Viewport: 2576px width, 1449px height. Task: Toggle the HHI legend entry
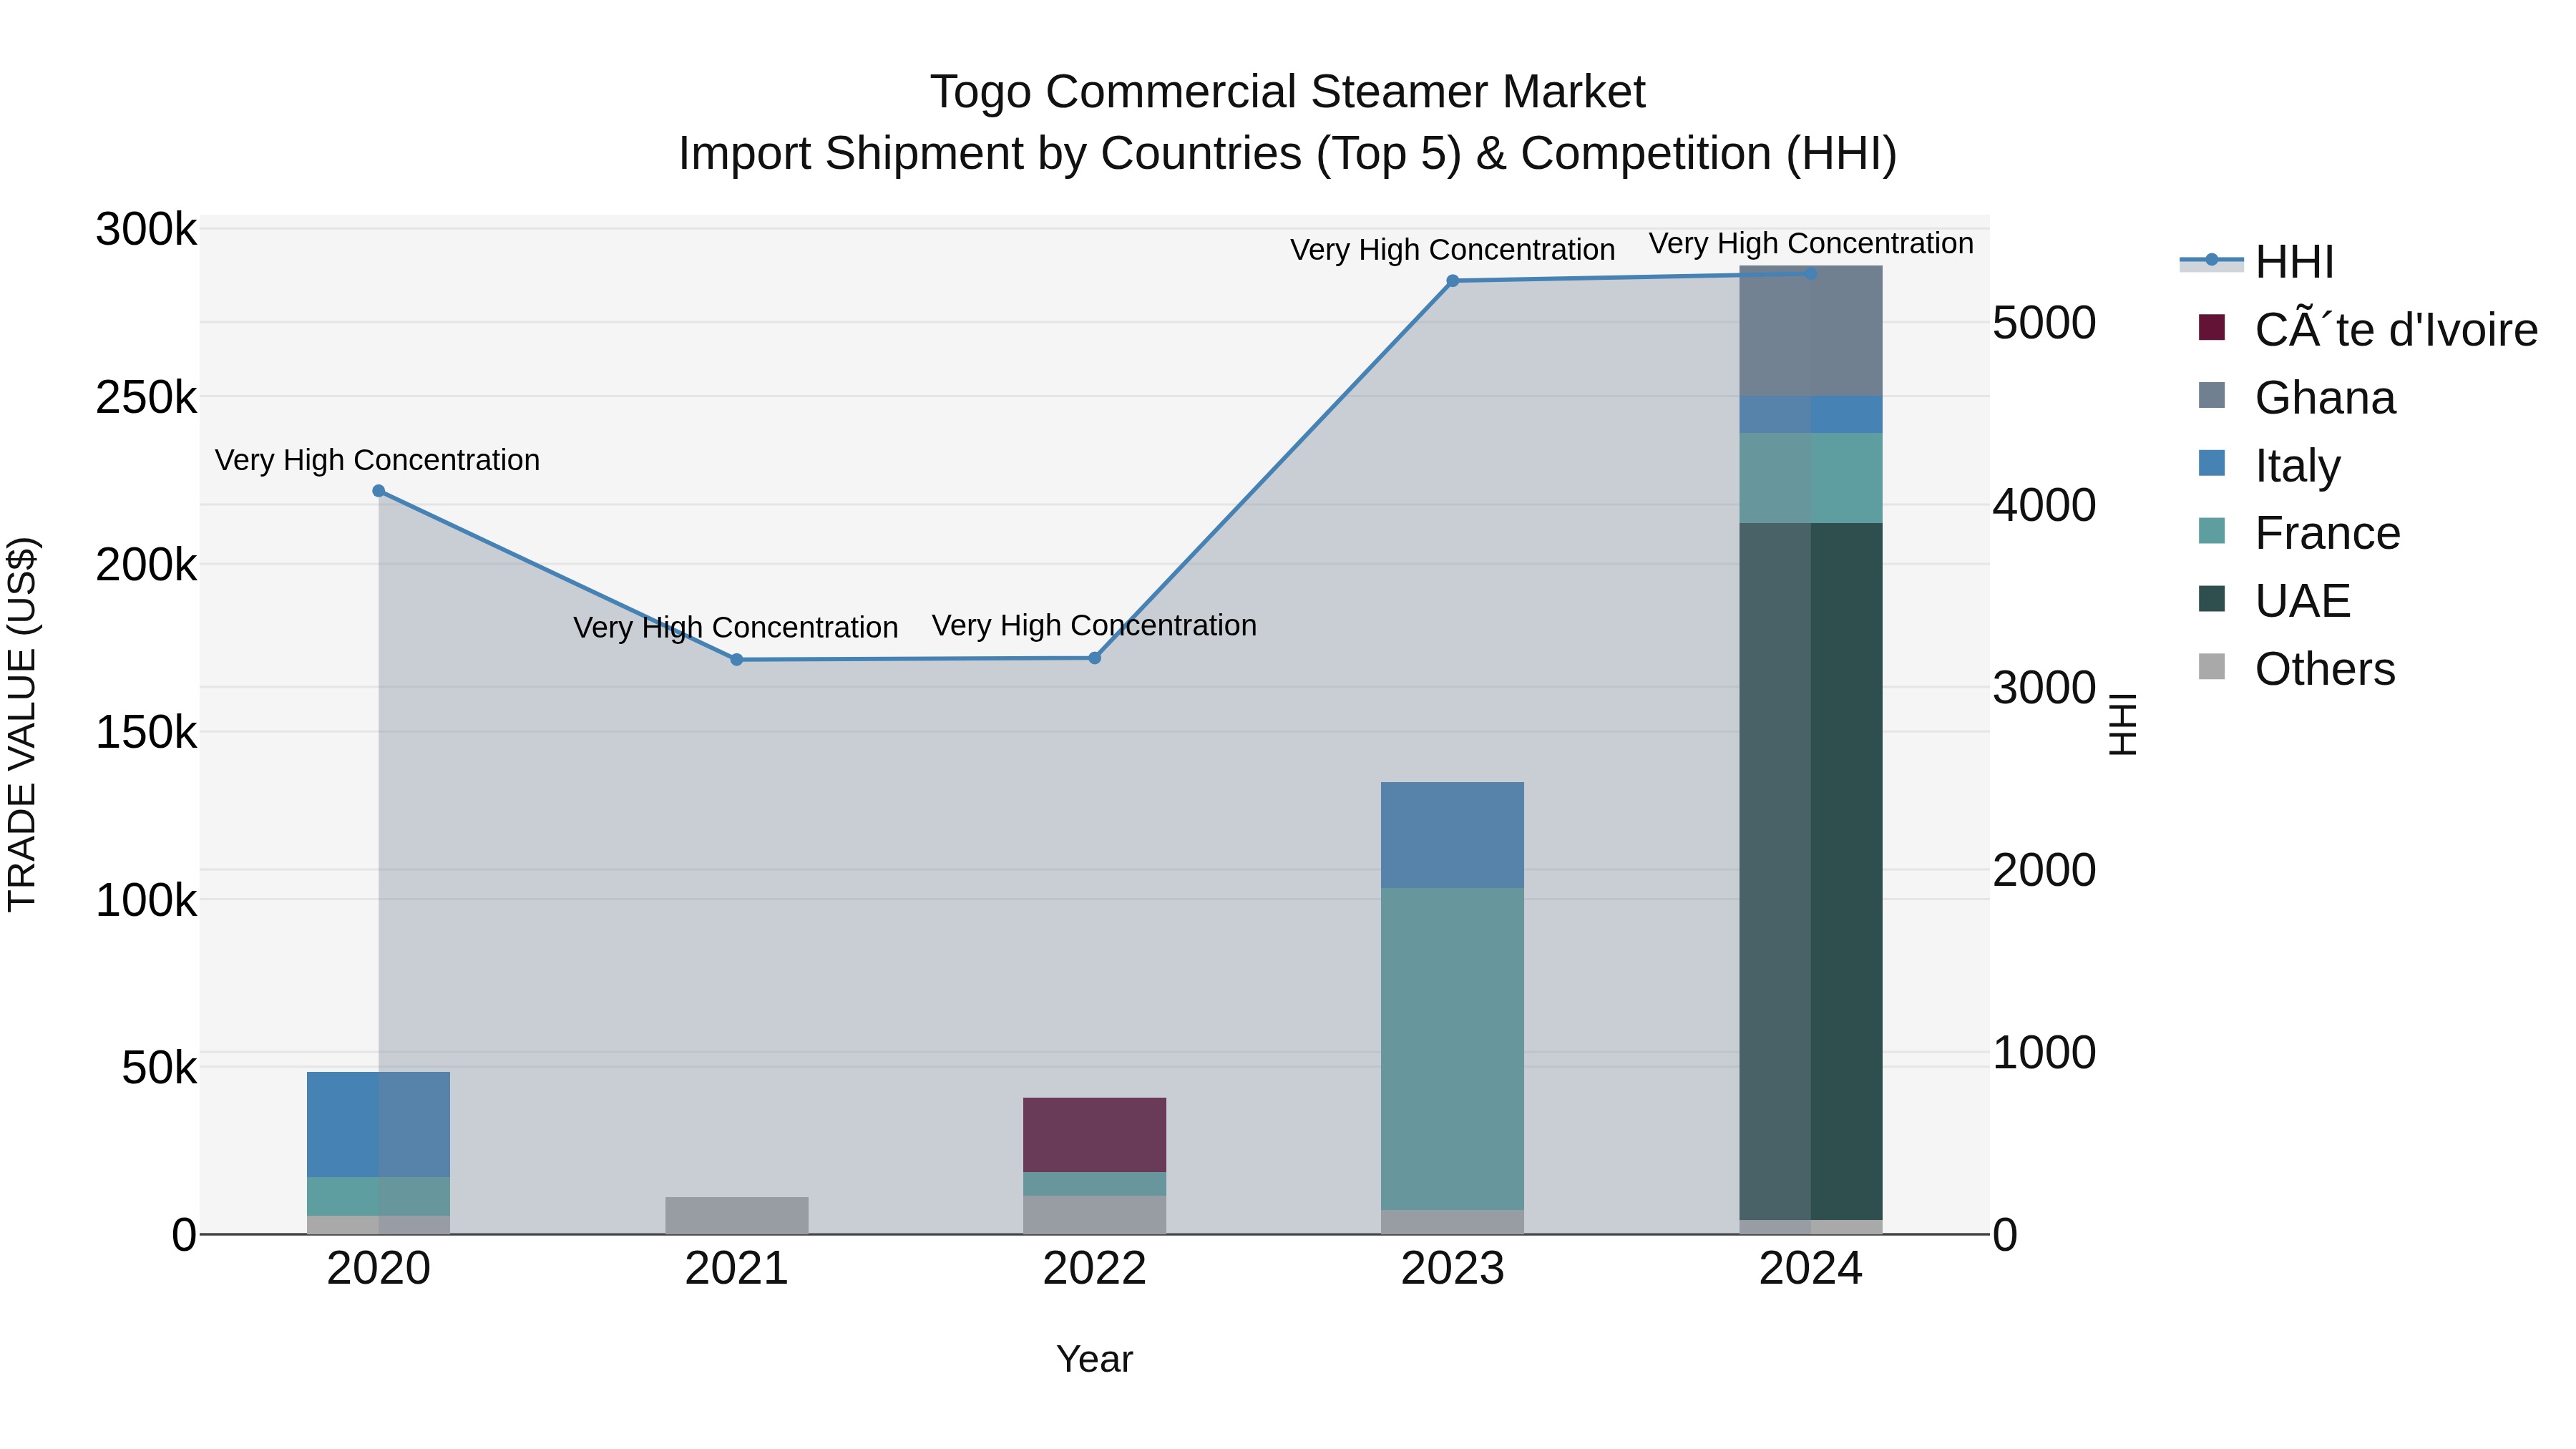[2258, 262]
